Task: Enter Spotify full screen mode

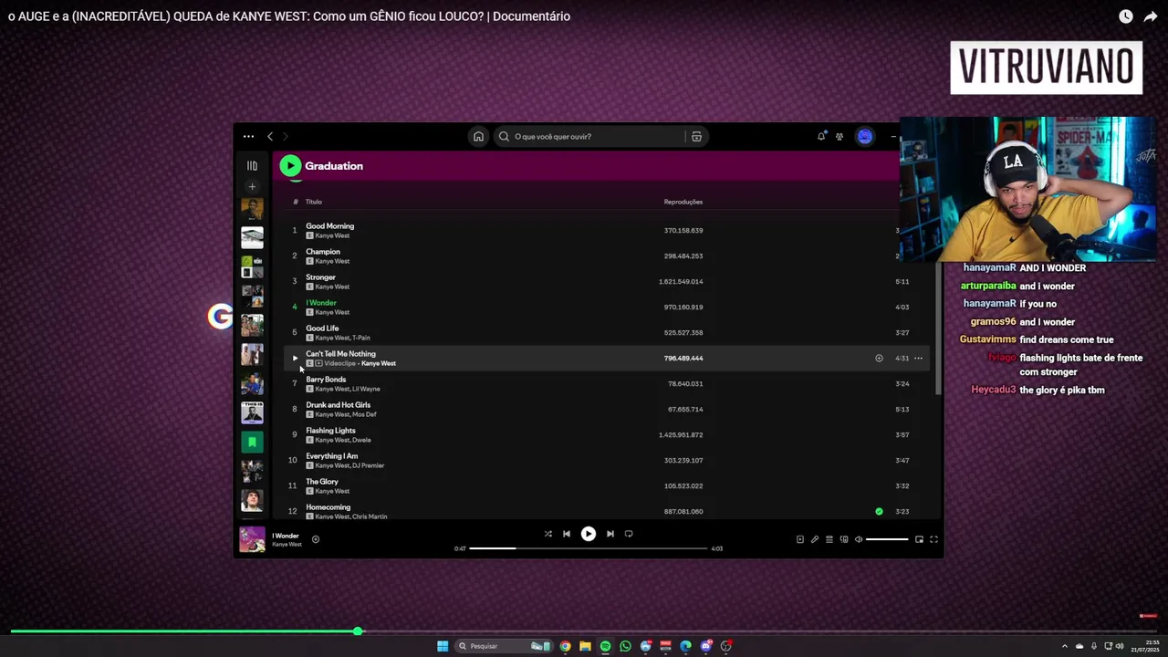Action: 933,539
